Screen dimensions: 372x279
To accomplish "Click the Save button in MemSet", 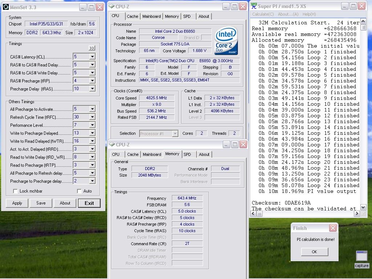I will (41, 203).
